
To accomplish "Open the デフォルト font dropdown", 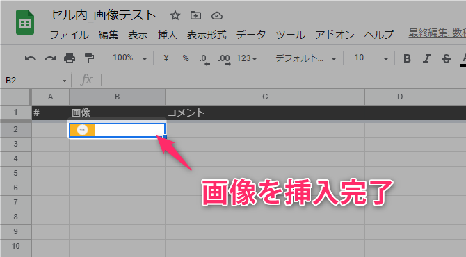I will (x=306, y=58).
